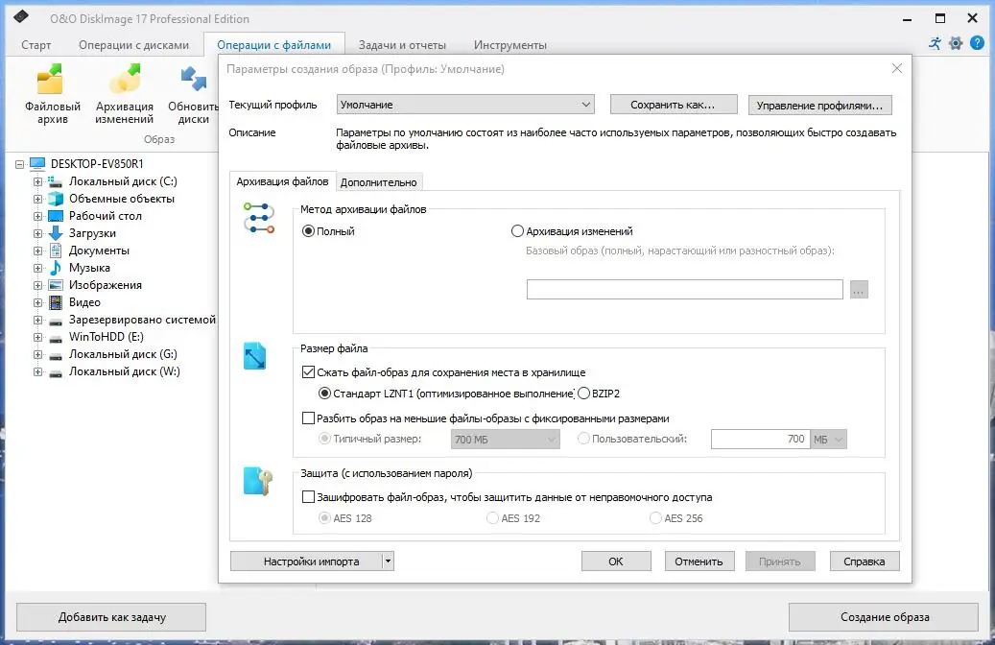Select the Архивация изменений radio option
This screenshot has height=645, width=995.
pyautogui.click(x=517, y=231)
